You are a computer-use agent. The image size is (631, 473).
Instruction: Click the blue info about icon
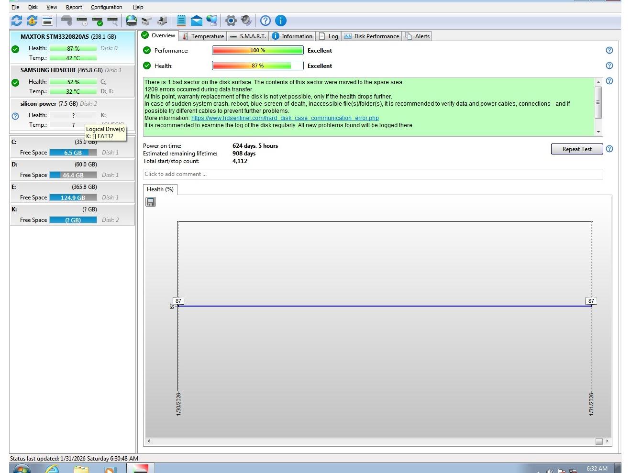tap(281, 21)
